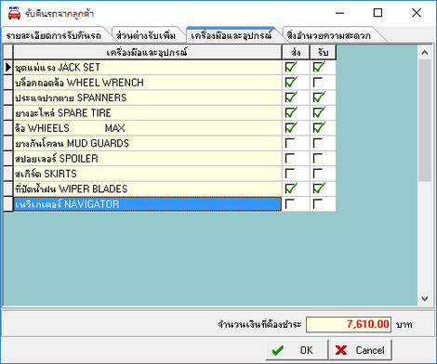
Task: Select the JACK SET row
Action: click(x=148, y=67)
